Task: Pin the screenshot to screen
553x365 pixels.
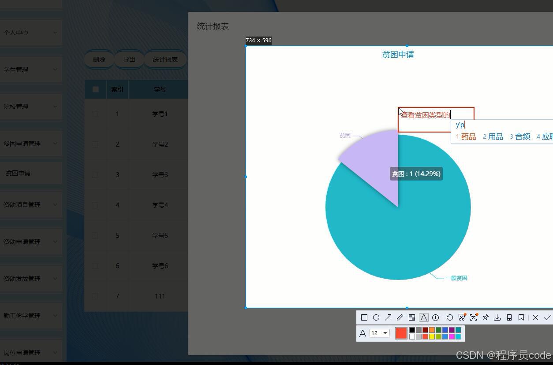Action: click(x=486, y=317)
